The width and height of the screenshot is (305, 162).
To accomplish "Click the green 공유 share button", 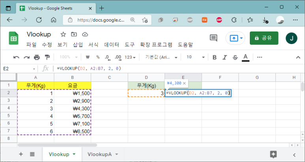I will (264, 38).
